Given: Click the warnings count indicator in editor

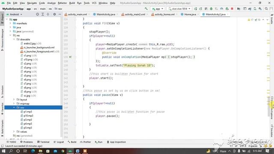Looking at the screenshot, I should [250, 20].
